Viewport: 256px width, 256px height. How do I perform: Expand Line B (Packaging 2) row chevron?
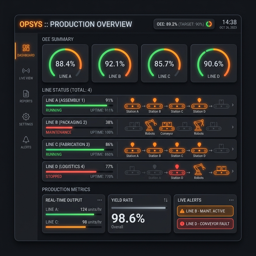click(x=233, y=127)
